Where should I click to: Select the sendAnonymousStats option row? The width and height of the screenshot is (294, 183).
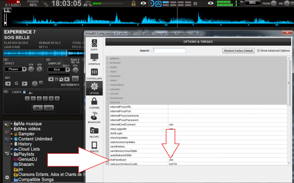pos(198,151)
